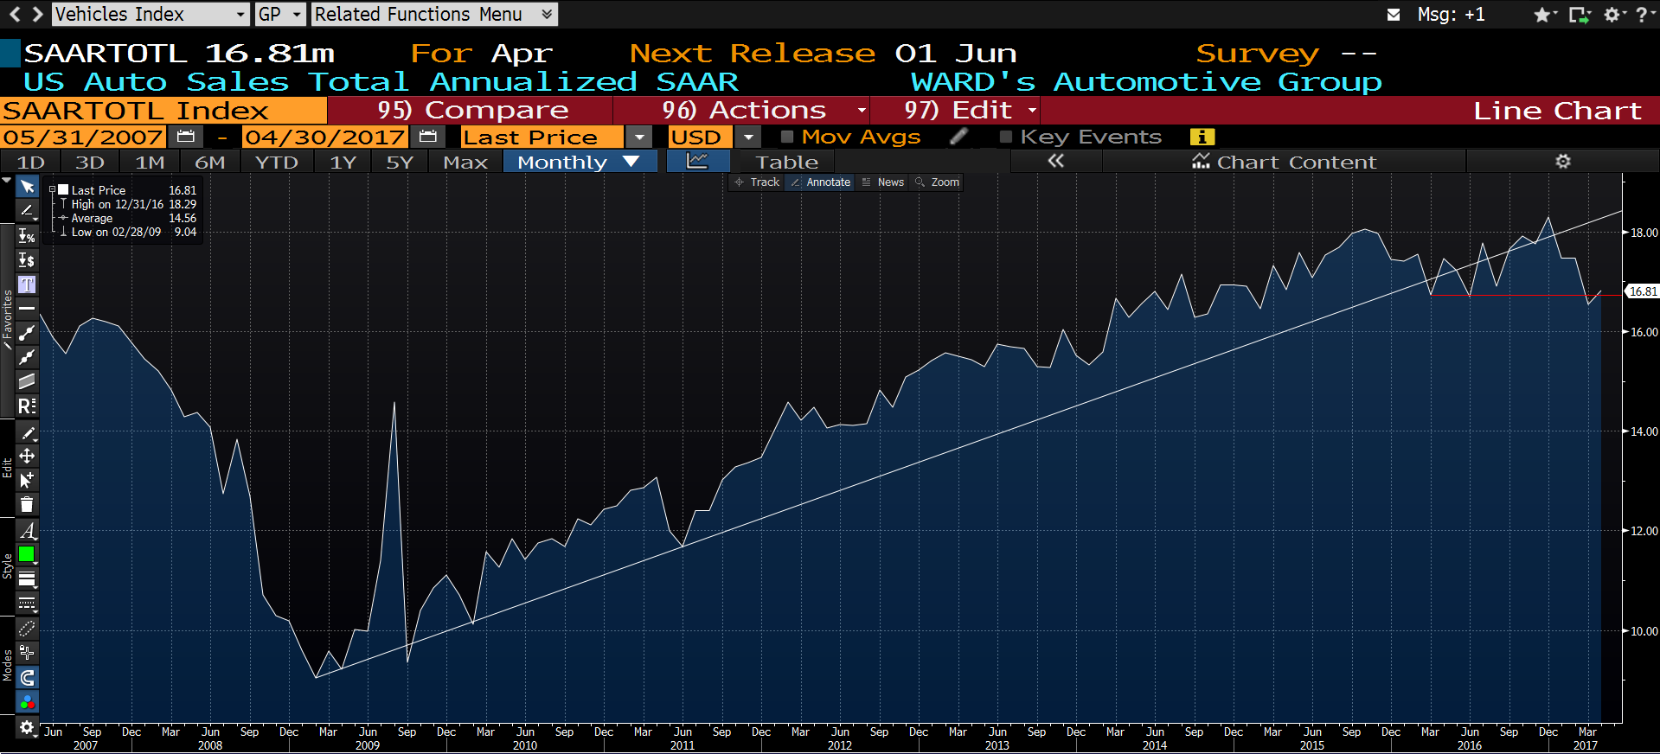This screenshot has height=754, width=1660.
Task: Toggle the snap-to-points mode icon
Action: 27,653
